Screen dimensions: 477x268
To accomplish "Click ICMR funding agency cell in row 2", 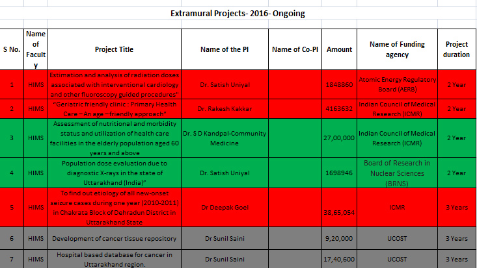I will pyautogui.click(x=397, y=108).
